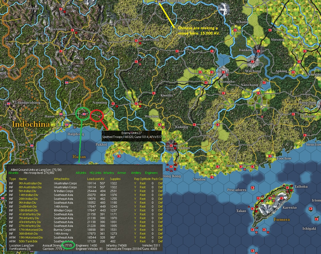The image size is (321, 254).
Task: Filter list to Engineers units
Action: point(151,173)
